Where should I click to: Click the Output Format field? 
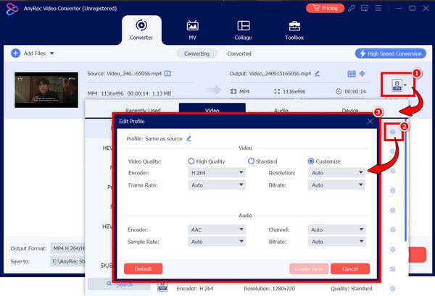click(68, 248)
